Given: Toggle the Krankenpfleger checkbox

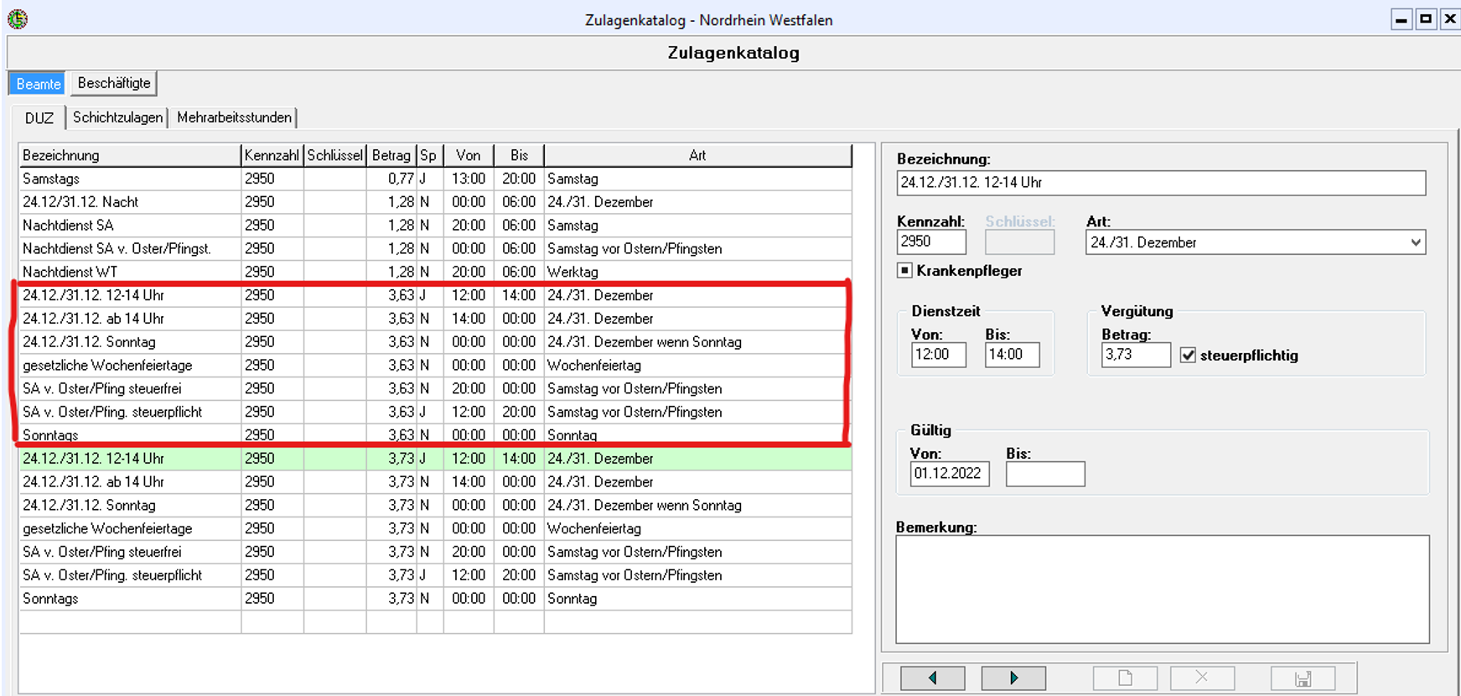Looking at the screenshot, I should 904,270.
